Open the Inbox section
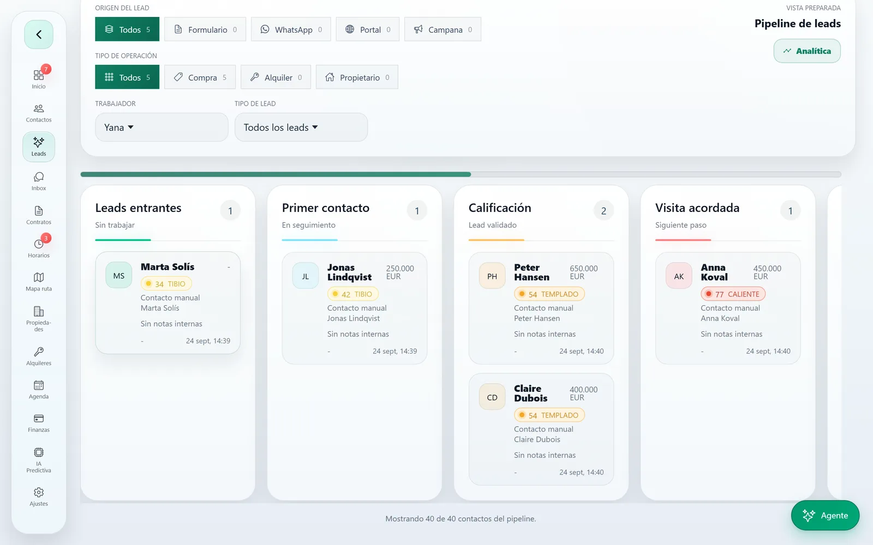The height and width of the screenshot is (545, 873). [x=39, y=181]
